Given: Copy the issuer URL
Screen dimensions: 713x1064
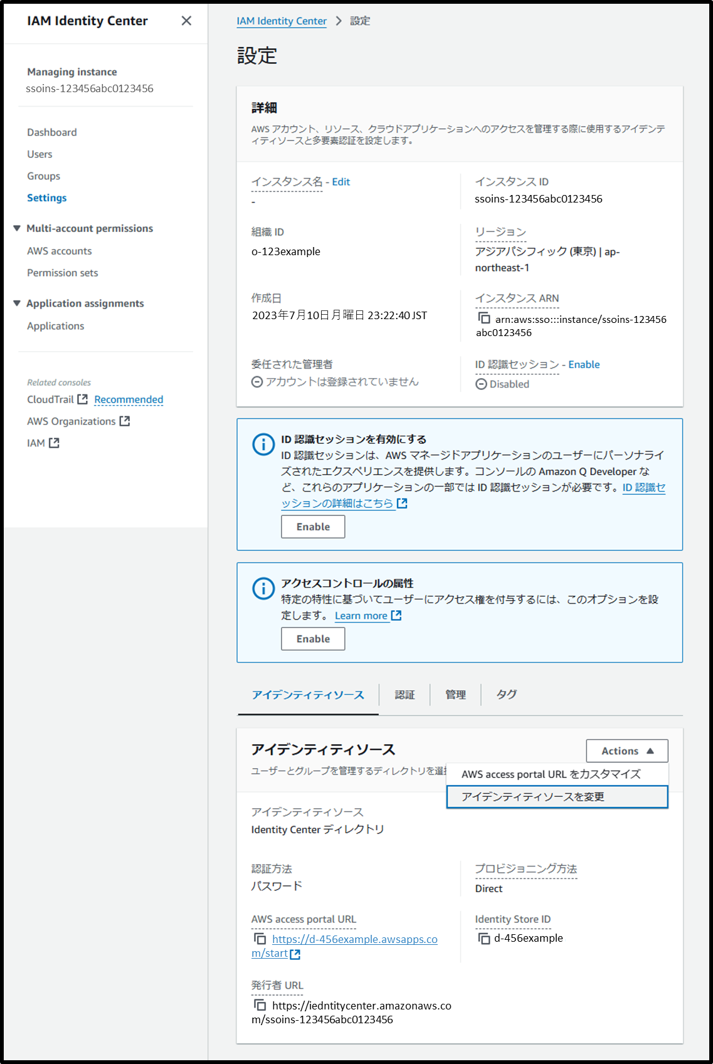Looking at the screenshot, I should pyautogui.click(x=260, y=1005).
